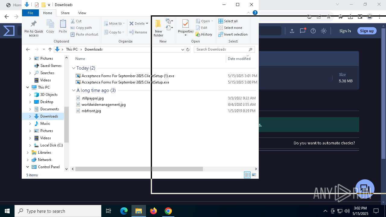386x217 pixels.
Task: Click Rename in Organize group
Action: (138, 32)
